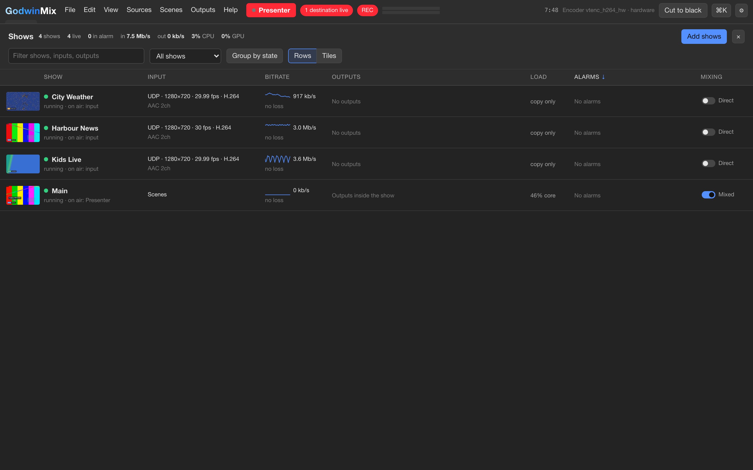Click Cut to black button
Image resolution: width=753 pixels, height=470 pixels.
pos(683,10)
